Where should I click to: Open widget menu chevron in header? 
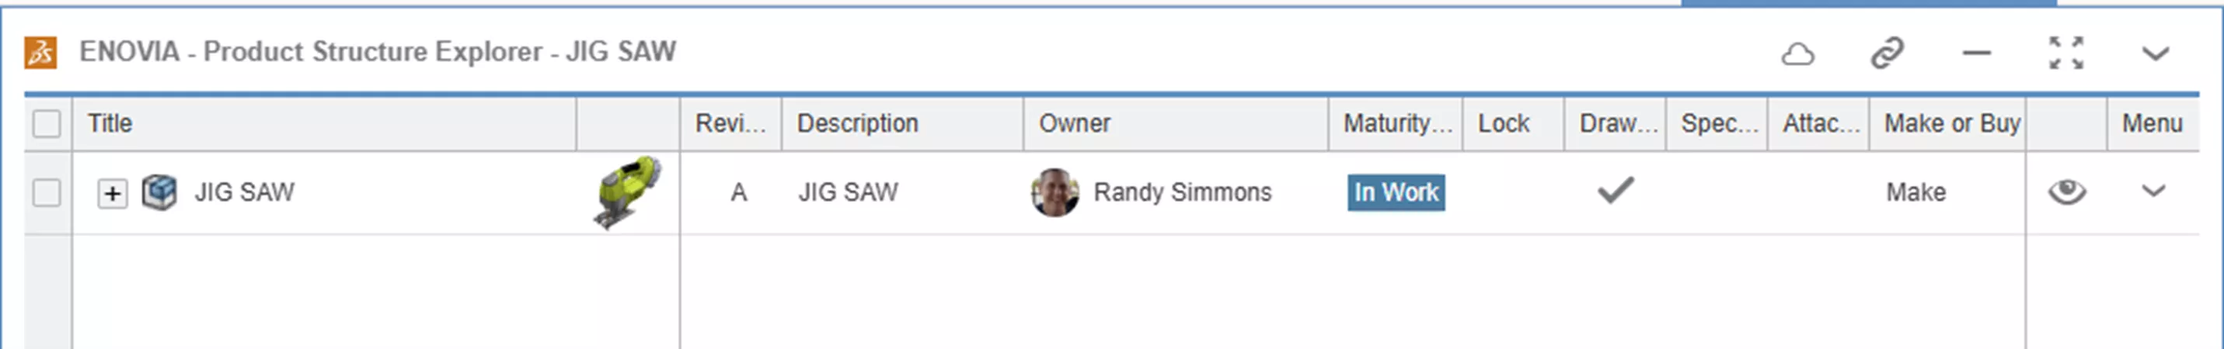point(2155,54)
